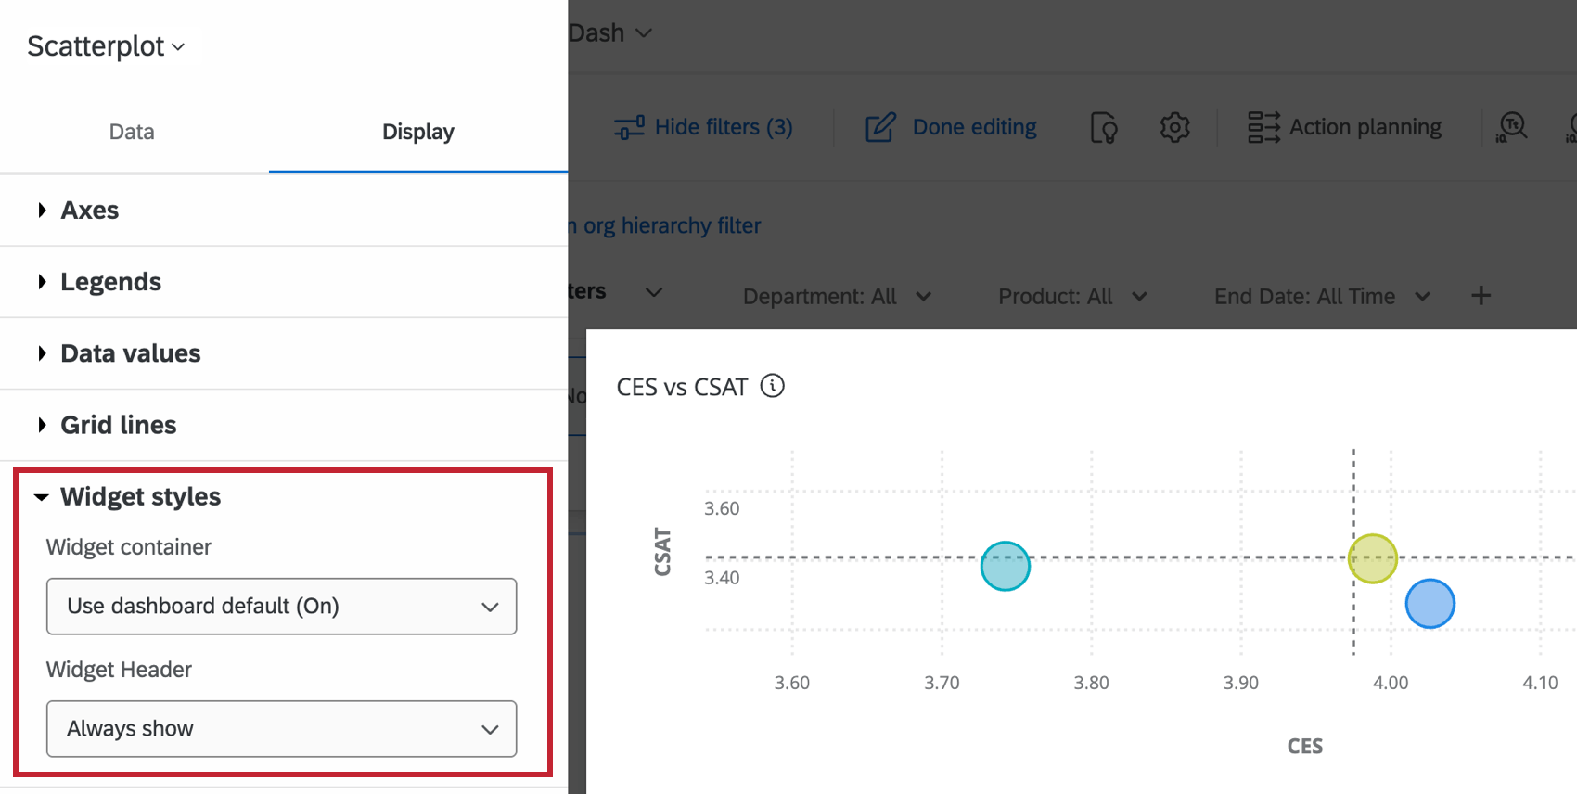1577x794 pixels.
Task: Click the plus icon to add filter
Action: tap(1481, 296)
